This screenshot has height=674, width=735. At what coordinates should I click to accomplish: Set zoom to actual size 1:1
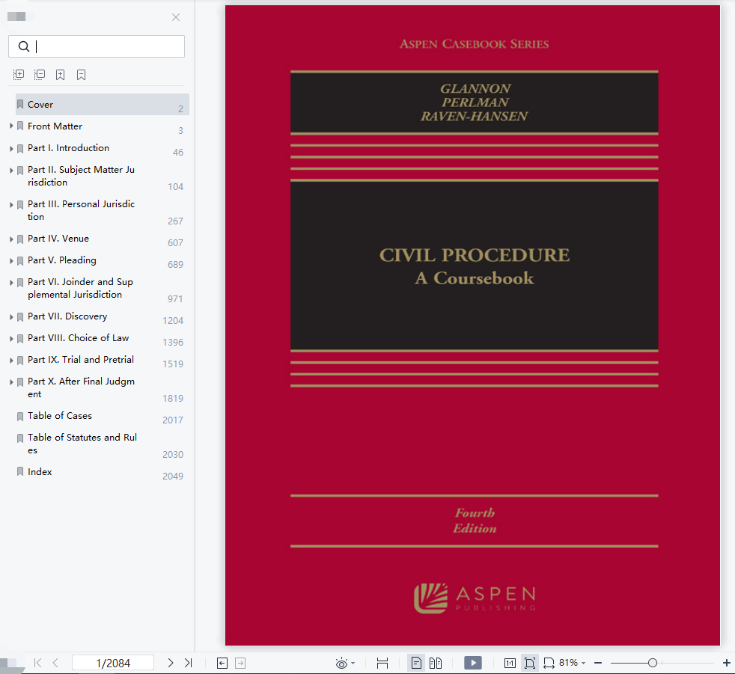[510, 664]
